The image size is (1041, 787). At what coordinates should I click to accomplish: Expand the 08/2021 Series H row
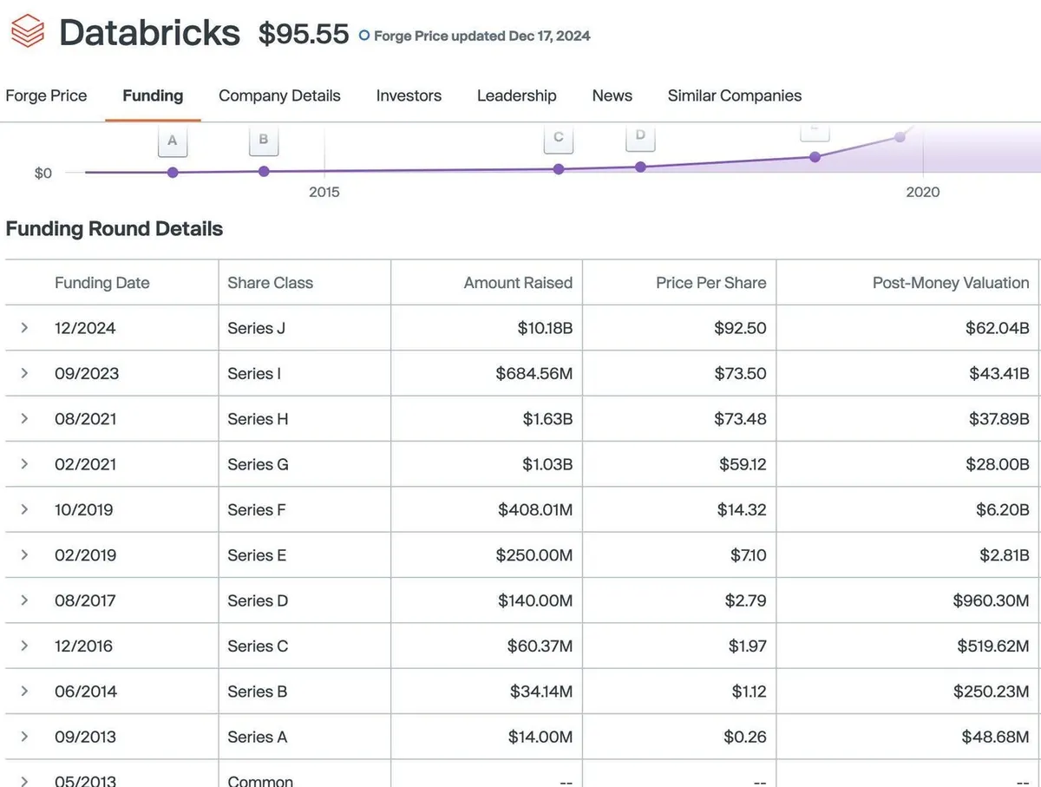tap(24, 418)
